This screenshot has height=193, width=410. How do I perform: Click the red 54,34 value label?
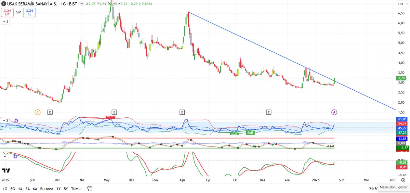click(402, 123)
